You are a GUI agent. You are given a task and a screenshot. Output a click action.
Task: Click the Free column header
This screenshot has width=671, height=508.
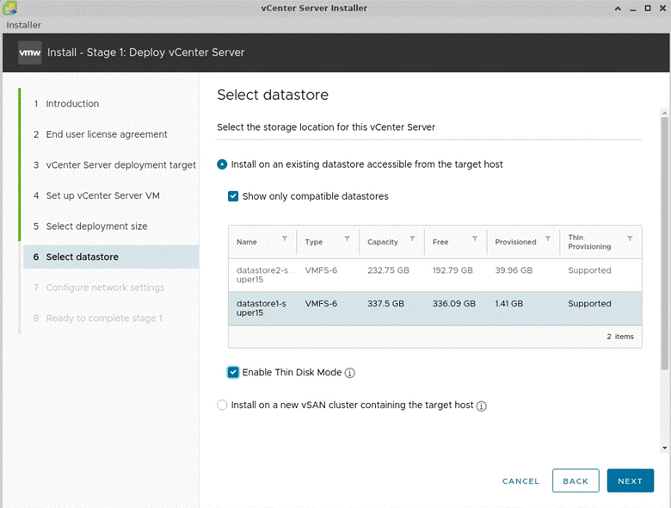[440, 242]
